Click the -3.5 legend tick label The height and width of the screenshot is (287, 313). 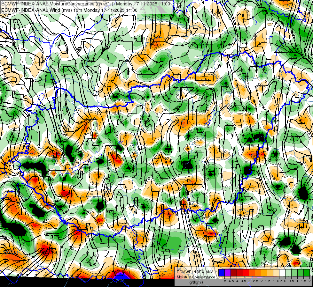(x=243, y=281)
